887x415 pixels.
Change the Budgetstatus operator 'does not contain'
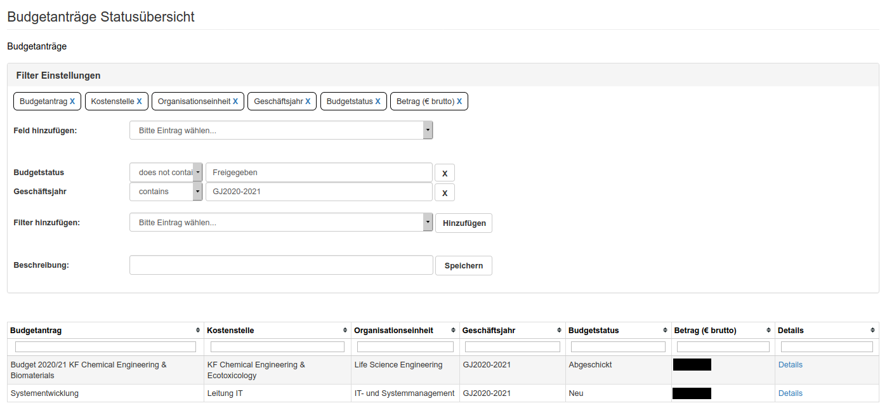pos(166,173)
